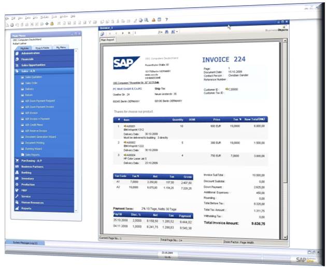The image size is (326, 268).
Task: Click the Purchasing shopping cart icon
Action: [17, 161]
